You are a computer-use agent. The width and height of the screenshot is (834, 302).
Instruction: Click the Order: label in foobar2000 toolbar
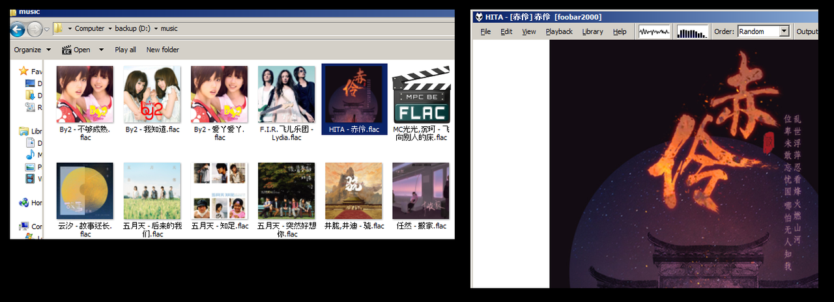pyautogui.click(x=724, y=31)
